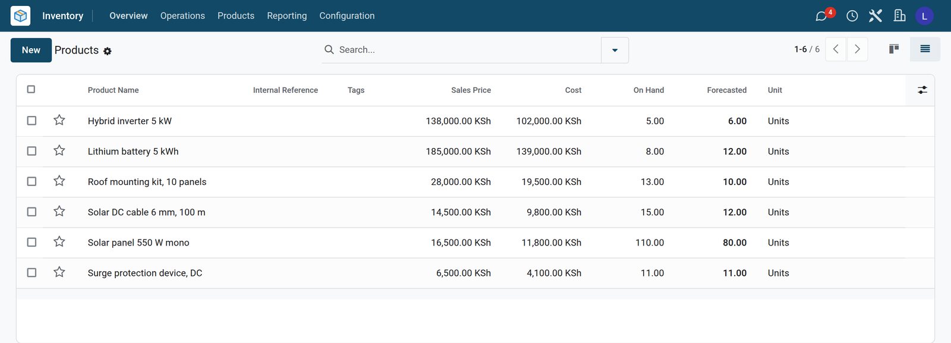Image resolution: width=951 pixels, height=343 pixels.
Task: Focus the Search input field
Action: click(467, 50)
